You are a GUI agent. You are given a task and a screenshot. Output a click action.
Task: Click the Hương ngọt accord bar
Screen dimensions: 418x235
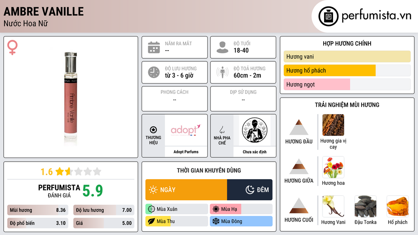[347, 84]
